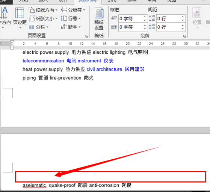Screen dimensions: 210x192
Task: Click the first-line indent marker on ruler
Action: tap(12, 42)
